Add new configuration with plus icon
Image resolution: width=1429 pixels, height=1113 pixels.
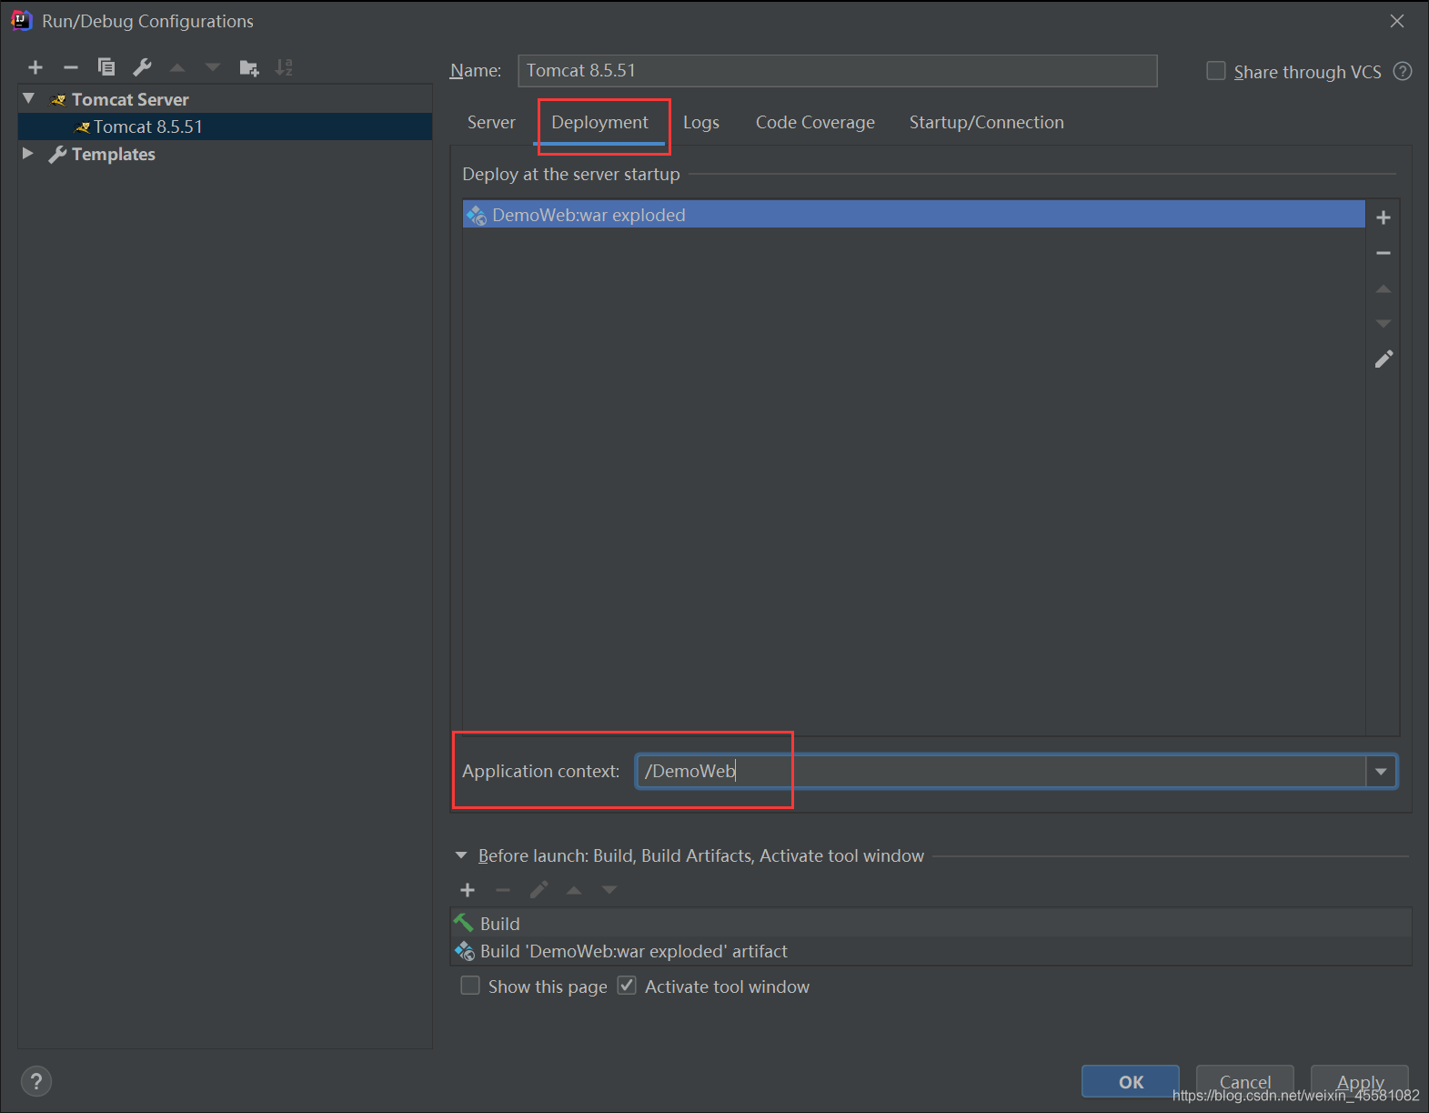pos(35,67)
